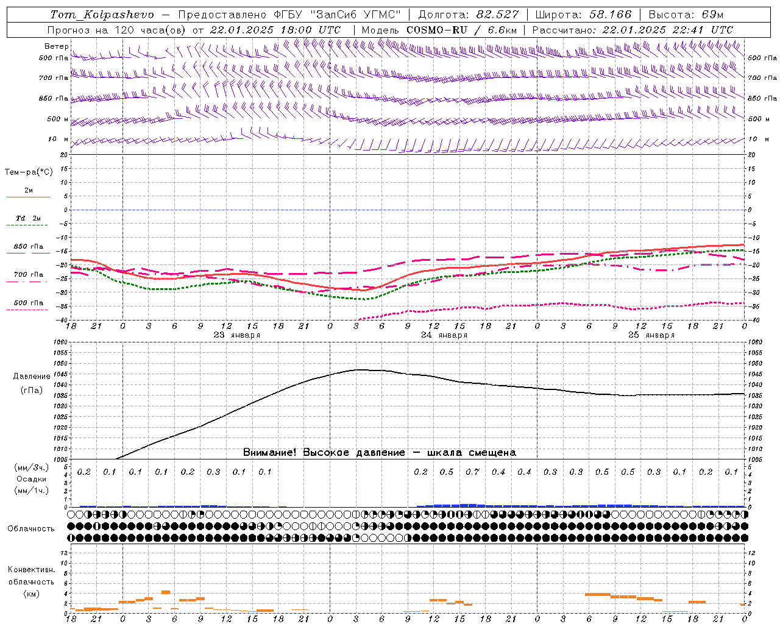Click the date label 23 января
Image resolution: width=780 pixels, height=624 pixels.
(237, 335)
